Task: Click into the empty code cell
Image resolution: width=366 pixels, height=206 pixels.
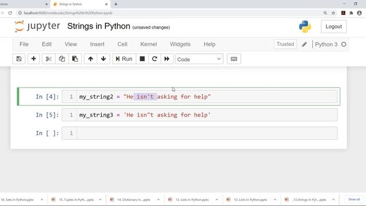Action: click(x=206, y=133)
